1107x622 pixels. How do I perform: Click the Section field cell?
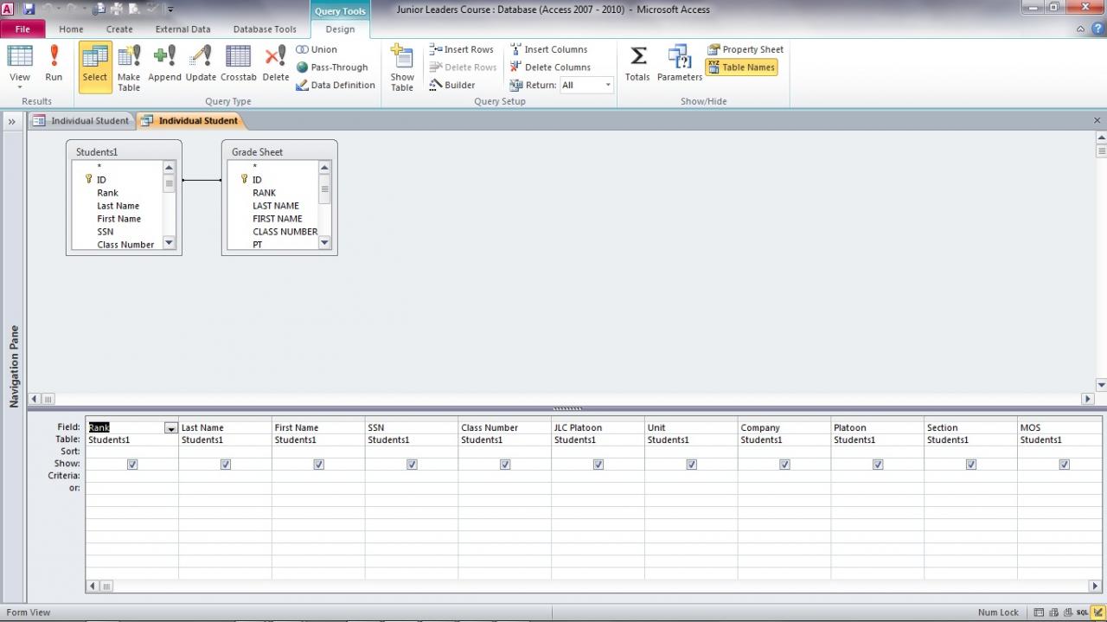click(970, 427)
